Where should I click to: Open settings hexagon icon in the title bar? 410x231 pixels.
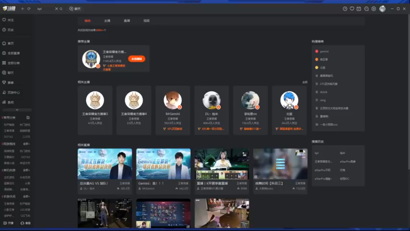point(374,9)
